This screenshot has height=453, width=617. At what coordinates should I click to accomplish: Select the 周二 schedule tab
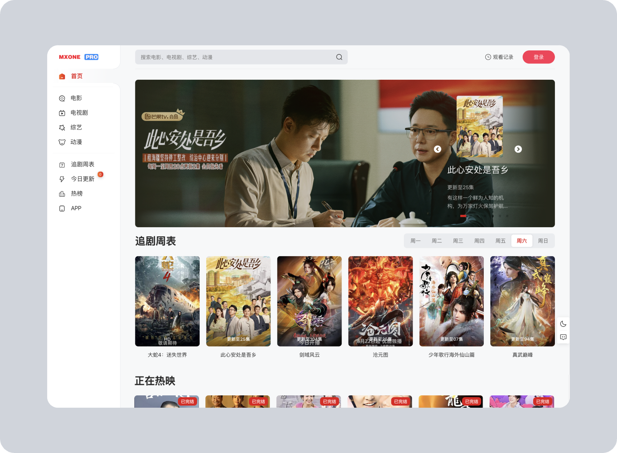coord(437,241)
